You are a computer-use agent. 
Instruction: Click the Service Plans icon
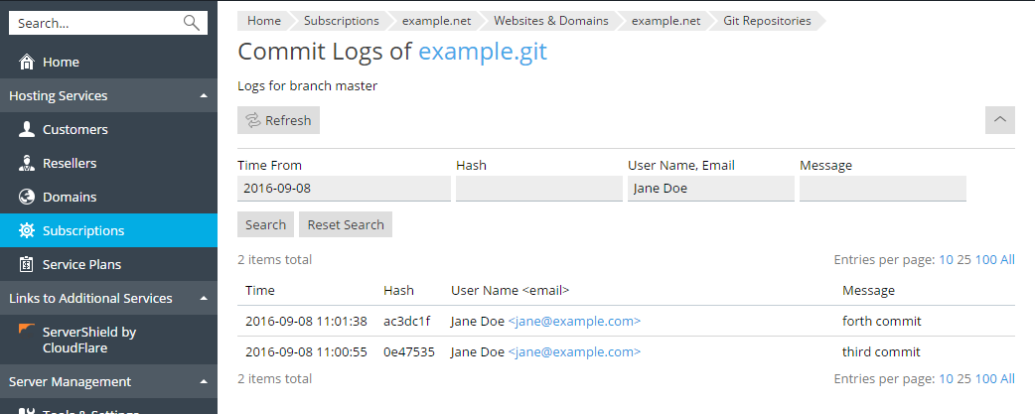[27, 265]
